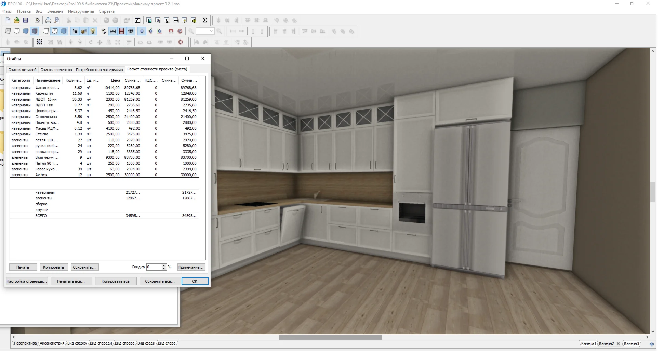Click the Print icon in toolbar

click(48, 21)
